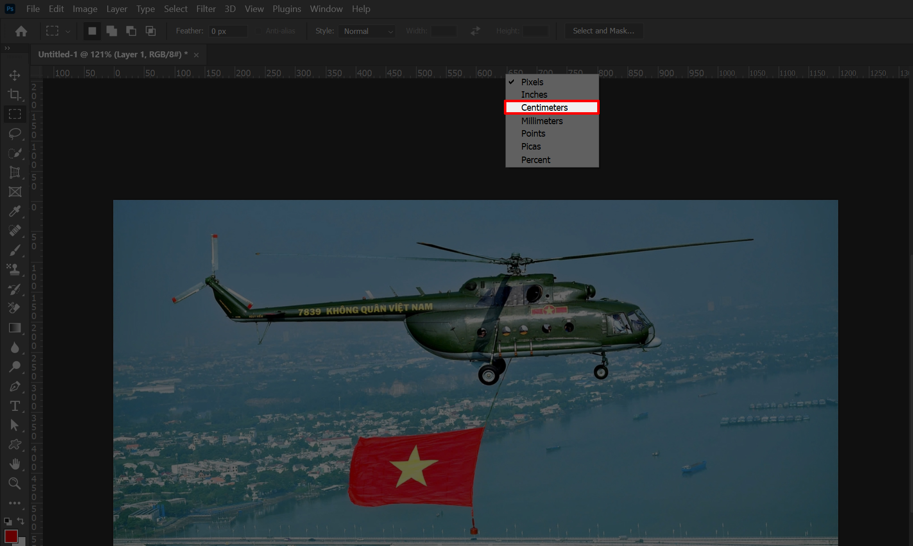Reset default foreground and background colors

(8, 521)
